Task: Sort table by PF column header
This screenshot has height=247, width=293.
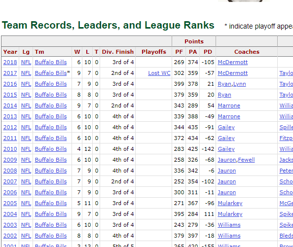Action: (179, 52)
